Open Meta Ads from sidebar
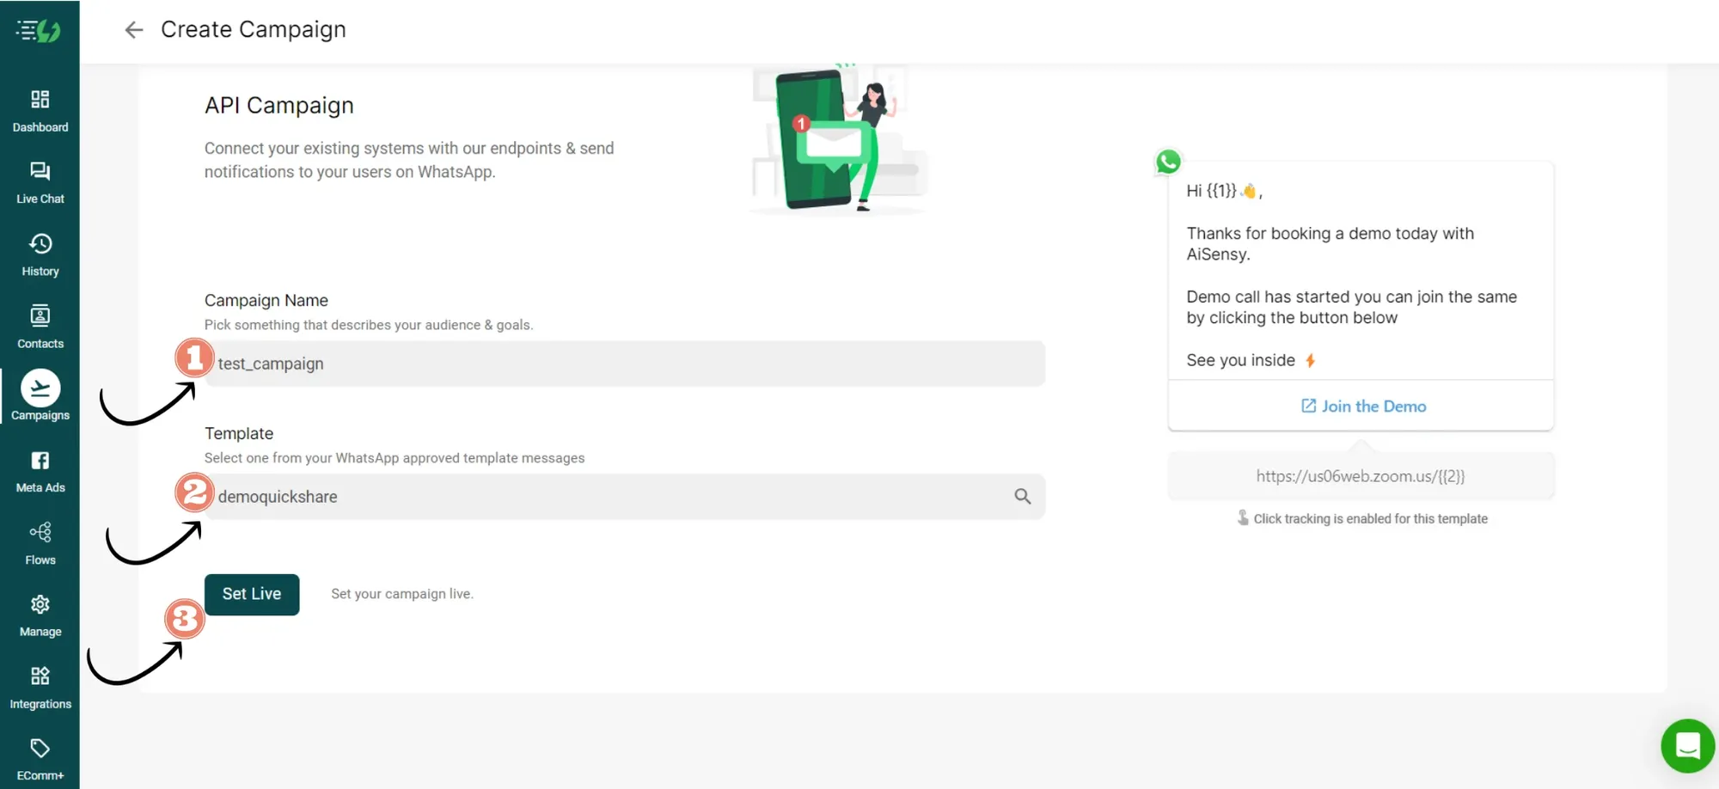The height and width of the screenshot is (789, 1719). pyautogui.click(x=40, y=471)
